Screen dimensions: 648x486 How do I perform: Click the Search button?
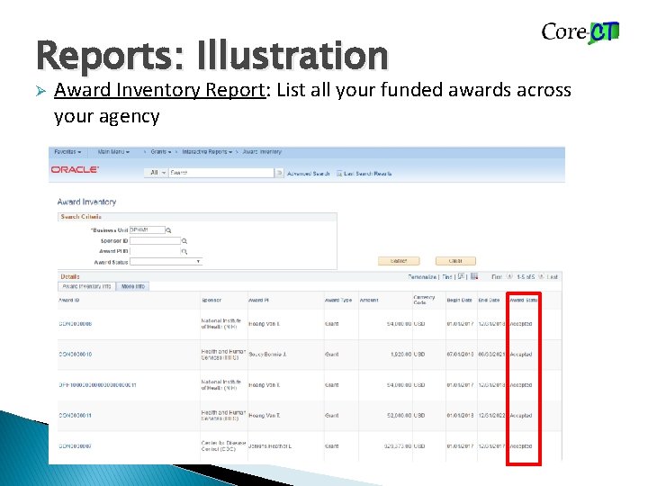point(399,261)
